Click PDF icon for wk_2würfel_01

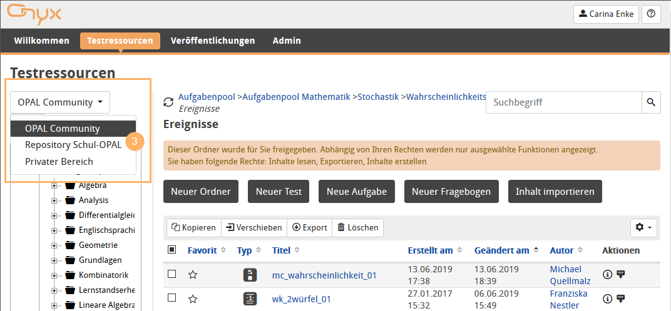[620, 298]
